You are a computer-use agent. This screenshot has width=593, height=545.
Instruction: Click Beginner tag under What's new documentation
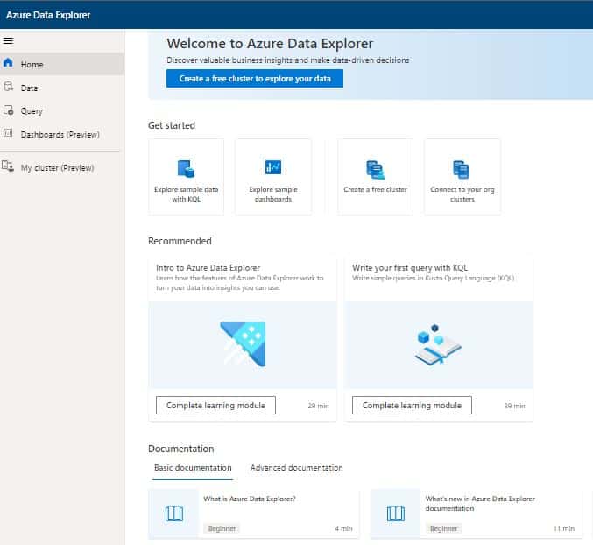coord(443,528)
